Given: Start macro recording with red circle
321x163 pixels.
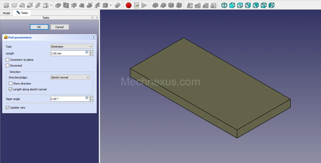Looking at the screenshot, I should point(129,5).
